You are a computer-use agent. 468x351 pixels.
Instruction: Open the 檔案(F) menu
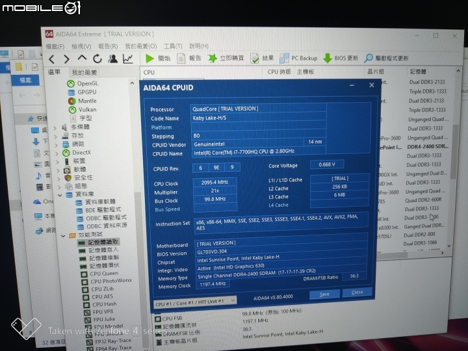(55, 47)
